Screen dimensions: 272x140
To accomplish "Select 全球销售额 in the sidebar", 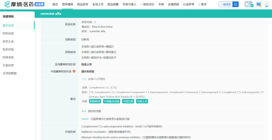I will (10, 73).
